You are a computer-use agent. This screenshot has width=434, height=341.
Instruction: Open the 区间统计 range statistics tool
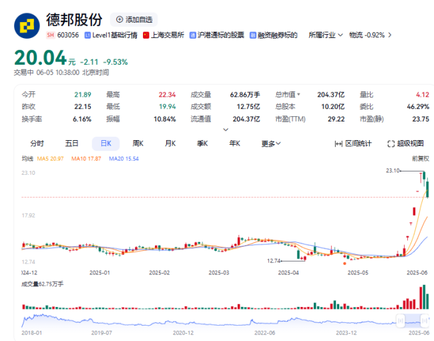click(x=353, y=143)
